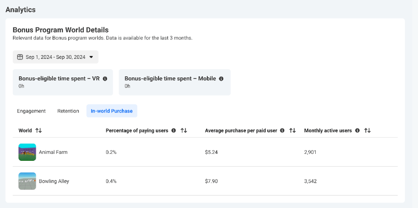Click the Bowling Alley world name
The image size is (418, 208).
click(x=54, y=181)
